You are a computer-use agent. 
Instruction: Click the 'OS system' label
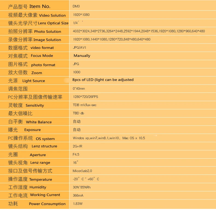pyautogui.click(x=45, y=139)
